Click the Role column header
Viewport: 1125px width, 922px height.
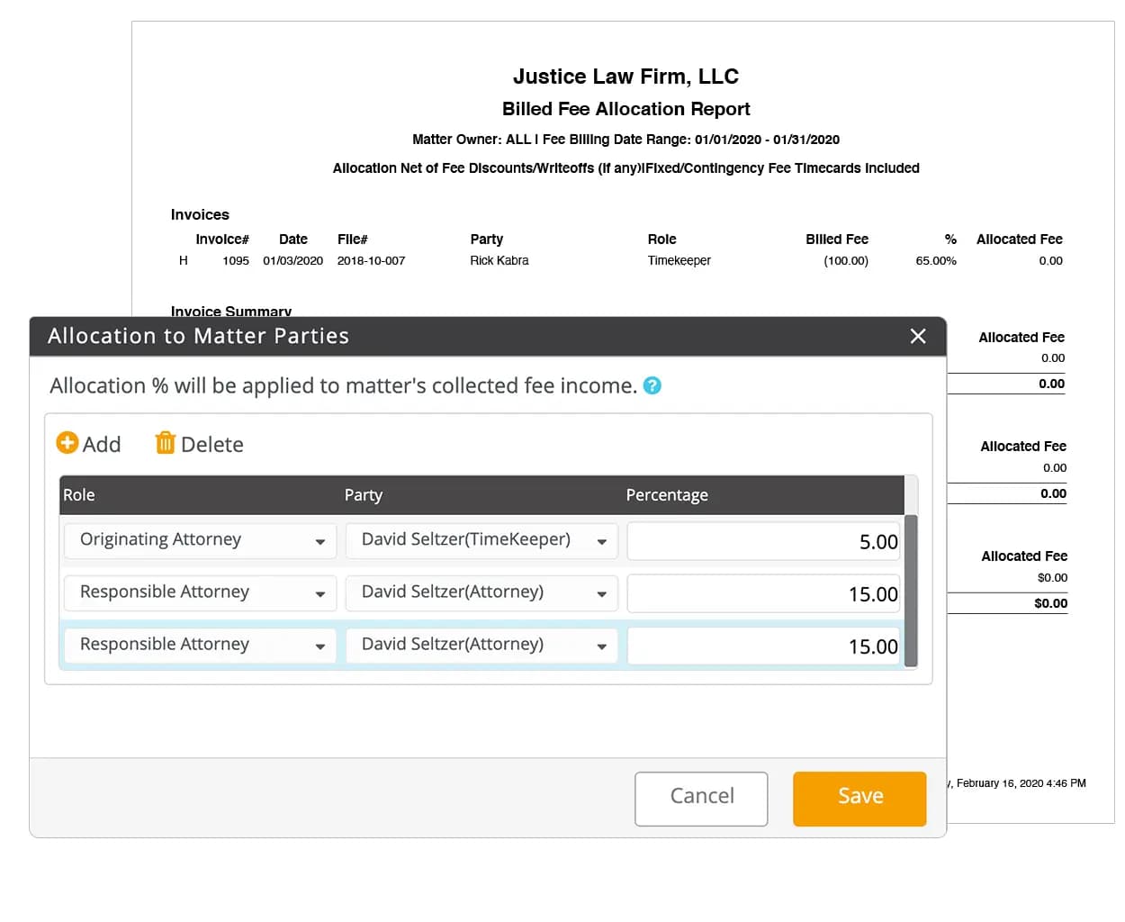click(78, 494)
